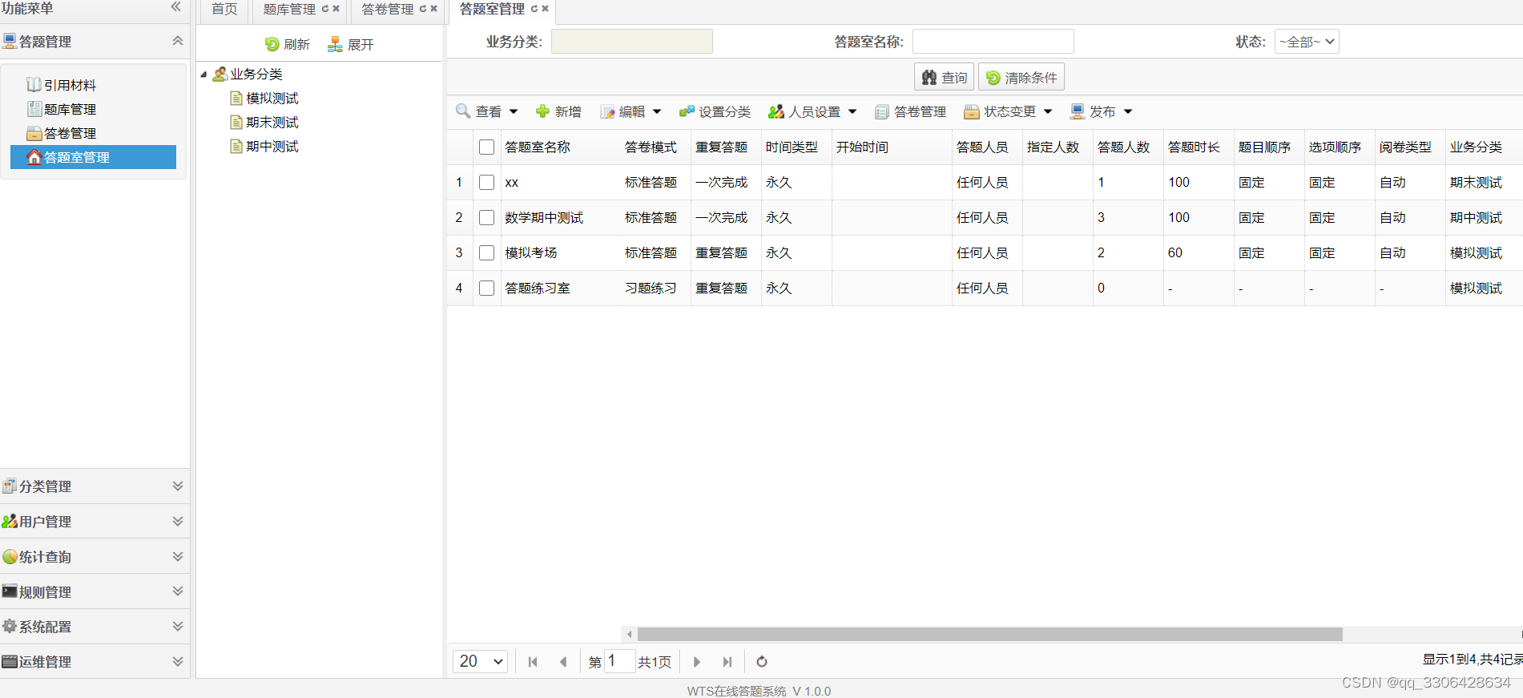Close the 答题室管理 tab

pyautogui.click(x=546, y=9)
